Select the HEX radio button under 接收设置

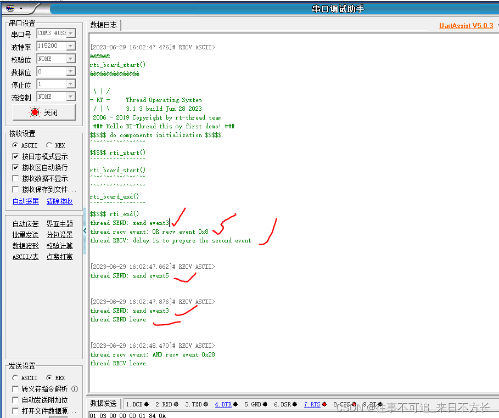point(51,145)
